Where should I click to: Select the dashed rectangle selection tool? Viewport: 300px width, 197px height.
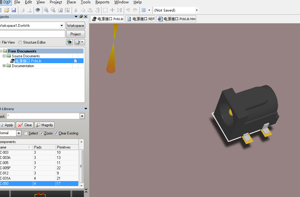coord(105,10)
